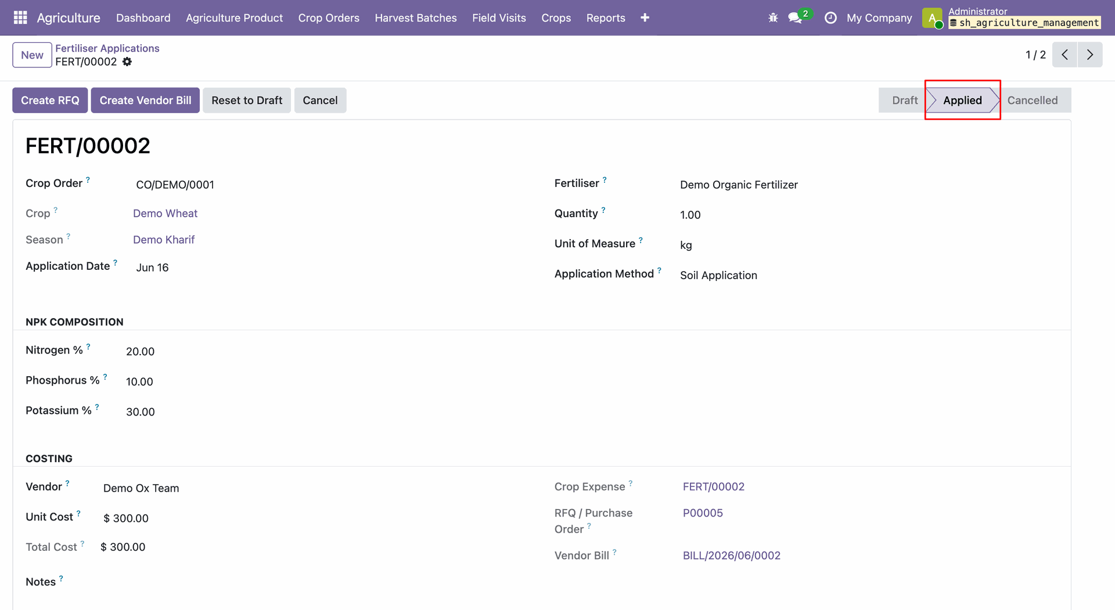Open the Dashboard menu
Screen dimensions: 1115x610
(143, 18)
